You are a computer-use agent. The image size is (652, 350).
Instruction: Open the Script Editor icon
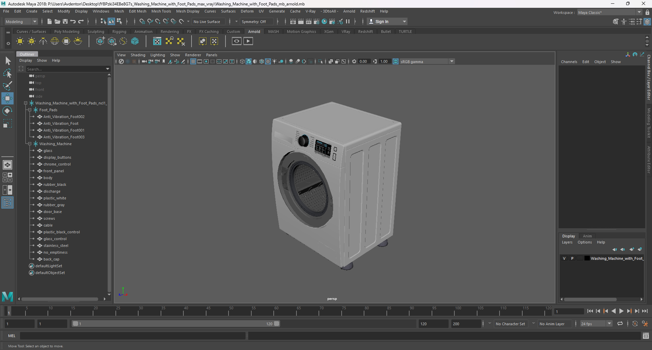tap(646, 336)
